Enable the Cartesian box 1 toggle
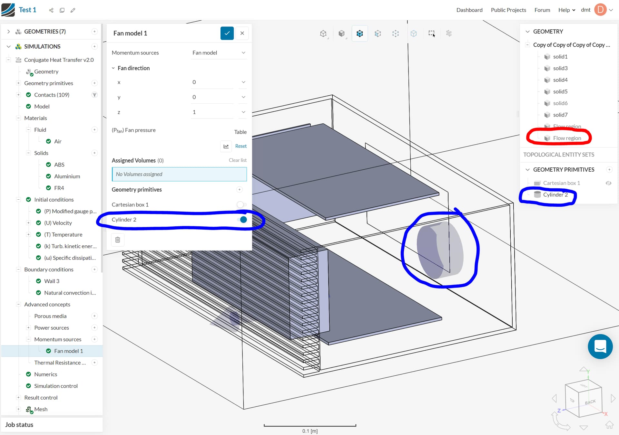This screenshot has width=619, height=435. (241, 205)
